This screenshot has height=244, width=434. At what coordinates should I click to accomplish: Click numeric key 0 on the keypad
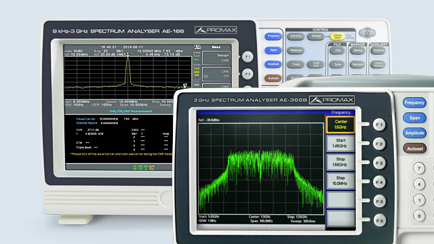[x=419, y=216]
